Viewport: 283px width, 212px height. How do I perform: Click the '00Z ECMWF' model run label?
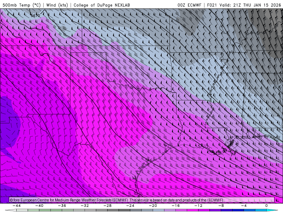click(189, 5)
